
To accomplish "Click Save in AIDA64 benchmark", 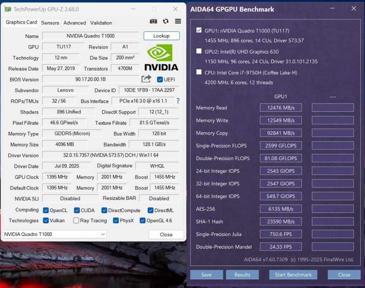I will (206, 275).
